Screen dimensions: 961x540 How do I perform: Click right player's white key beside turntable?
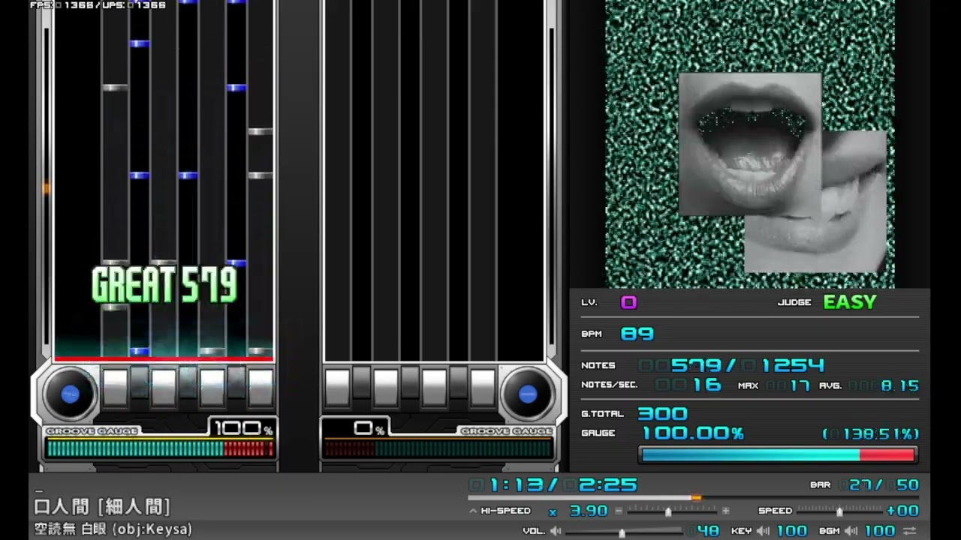tap(483, 388)
